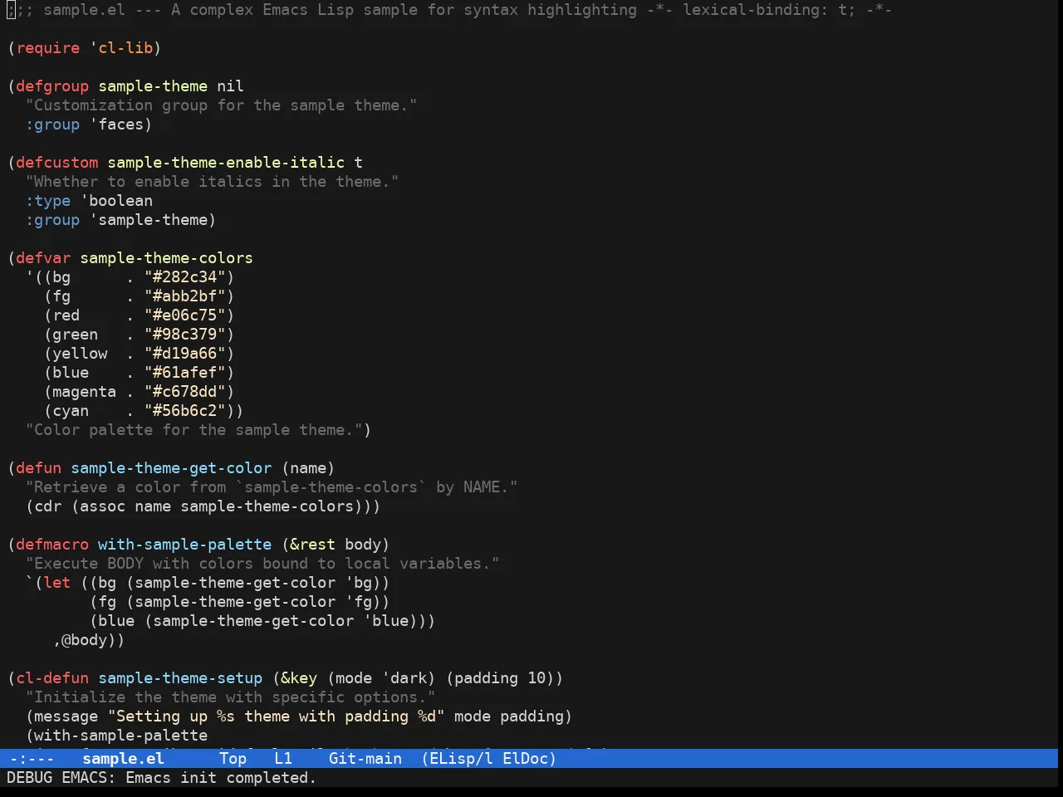Click the '(padding 10)' parameter
The image size is (1063, 797).
tap(500, 678)
